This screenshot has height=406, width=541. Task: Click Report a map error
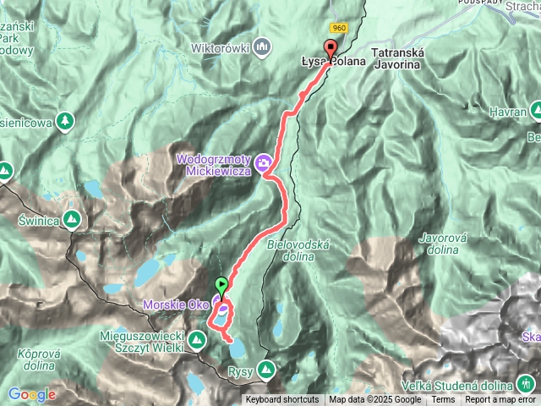click(x=500, y=400)
